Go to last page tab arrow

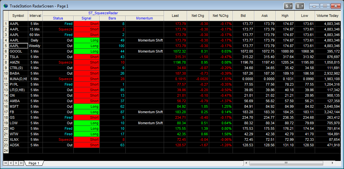(21, 163)
